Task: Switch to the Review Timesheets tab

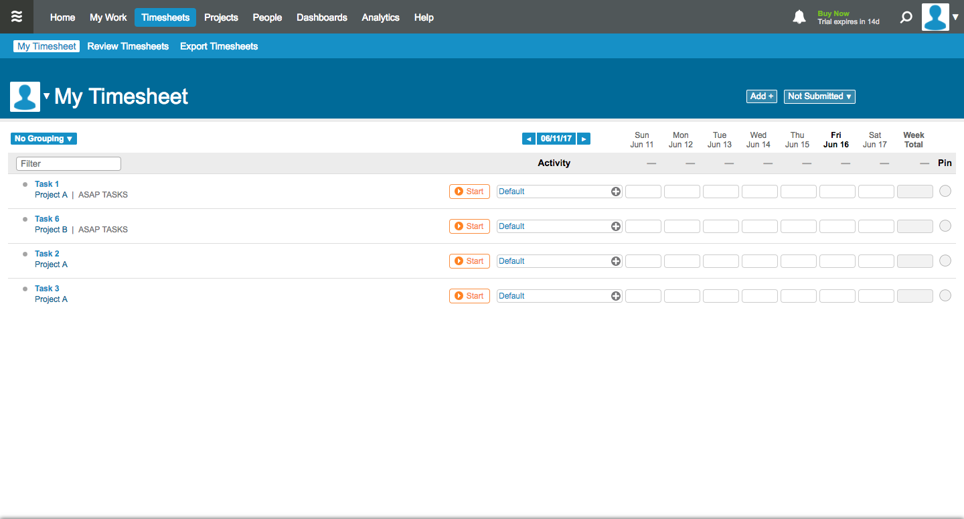Action: [x=127, y=46]
